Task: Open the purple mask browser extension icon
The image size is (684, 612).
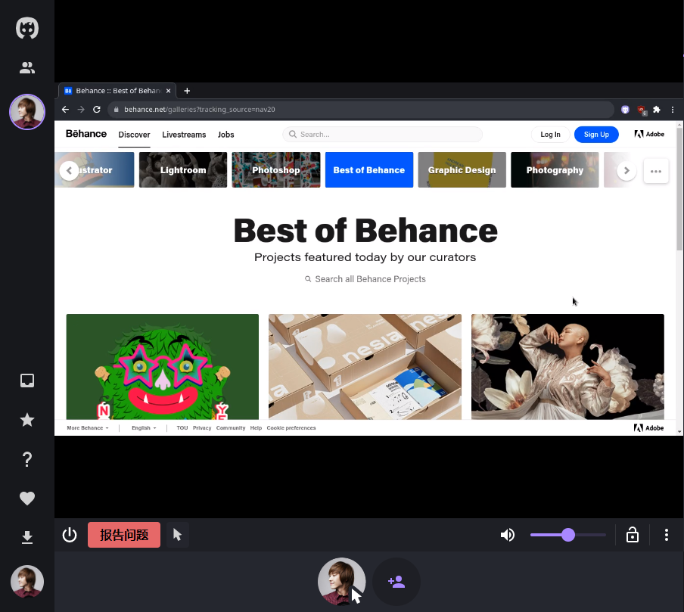Action: click(625, 110)
